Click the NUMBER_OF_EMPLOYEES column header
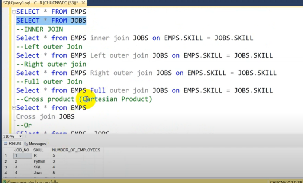This screenshot has height=183, width=303. click(x=76, y=150)
